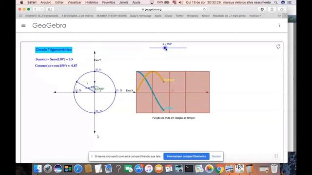This screenshot has height=175, width=312.
Task: Open the Histórico menu
Action: pyautogui.click(x=92, y=2)
